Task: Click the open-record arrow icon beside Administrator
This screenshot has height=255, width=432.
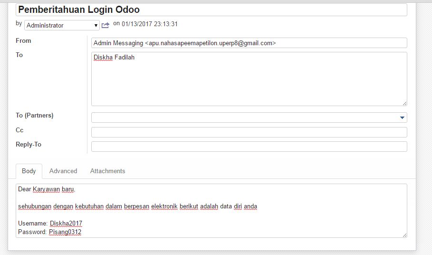Action: click(x=105, y=25)
